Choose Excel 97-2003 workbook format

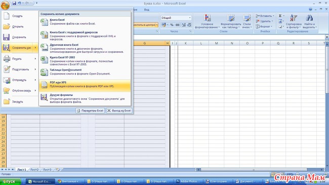(85, 61)
